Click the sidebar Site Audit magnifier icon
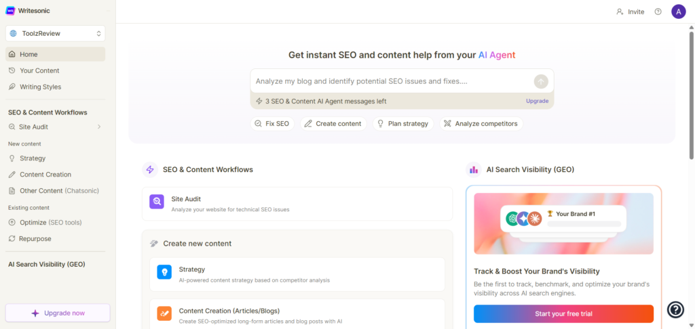Viewport: 695px width, 329px height. click(12, 127)
